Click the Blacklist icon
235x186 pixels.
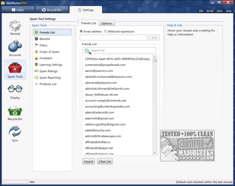(x=36, y=39)
